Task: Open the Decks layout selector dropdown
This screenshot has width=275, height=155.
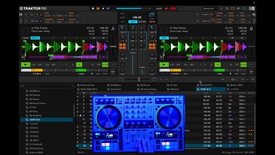Action: click(x=211, y=9)
